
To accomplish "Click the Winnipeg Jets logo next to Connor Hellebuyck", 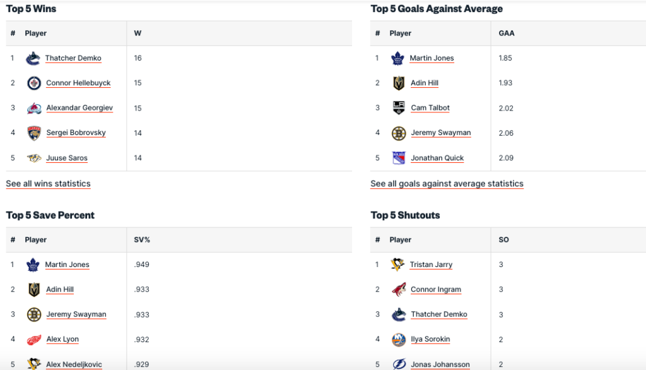I will pyautogui.click(x=34, y=83).
